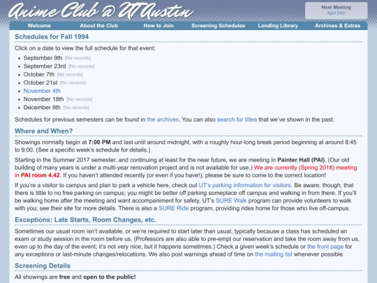Follow 'the front page' link
The width and height of the screenshot is (377, 283).
pyautogui.click(x=325, y=247)
